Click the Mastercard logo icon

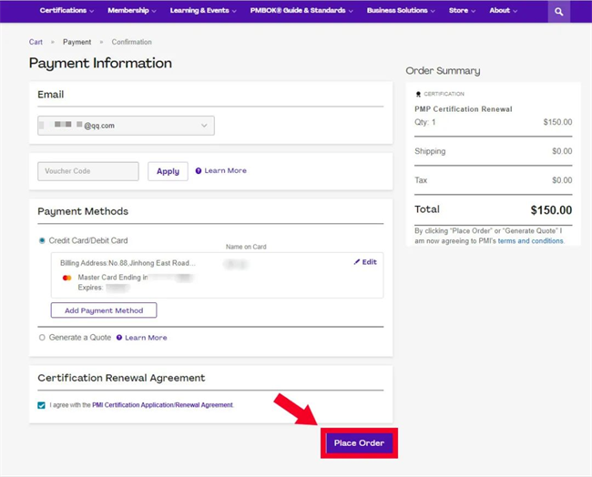pyautogui.click(x=67, y=278)
